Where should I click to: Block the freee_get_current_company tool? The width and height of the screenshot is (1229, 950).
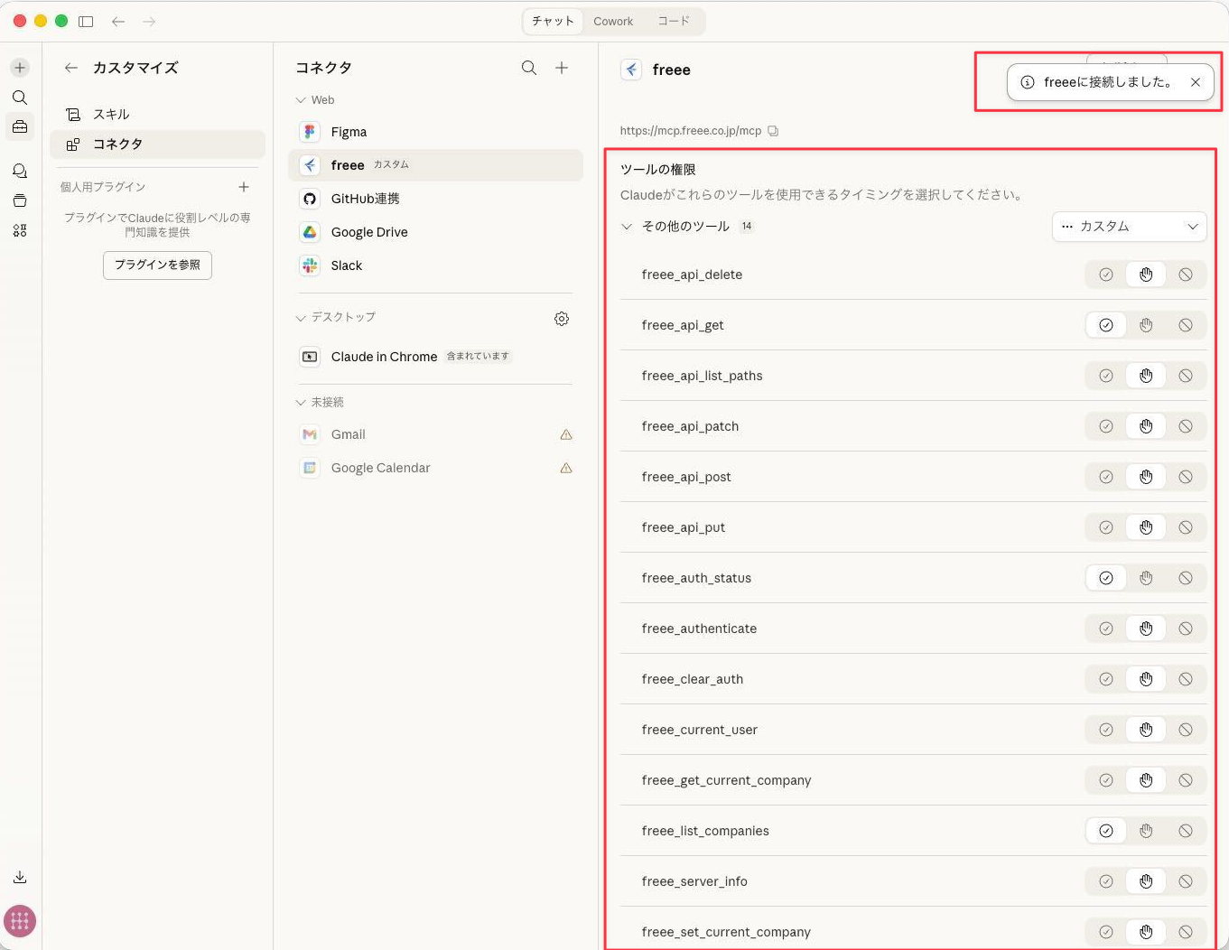pyautogui.click(x=1186, y=780)
